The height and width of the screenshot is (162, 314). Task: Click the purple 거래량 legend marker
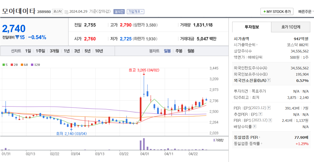214,140
